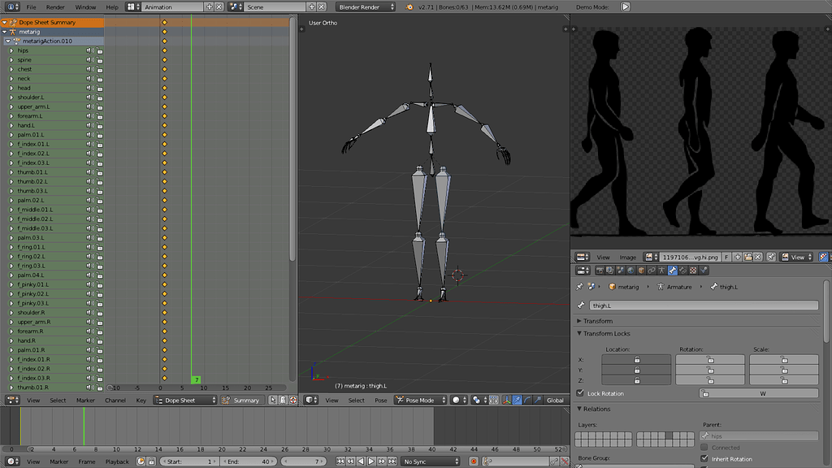Viewport: 832px width, 468px height.
Task: Toggle the Lock Rotation checkbox
Action: coord(580,393)
